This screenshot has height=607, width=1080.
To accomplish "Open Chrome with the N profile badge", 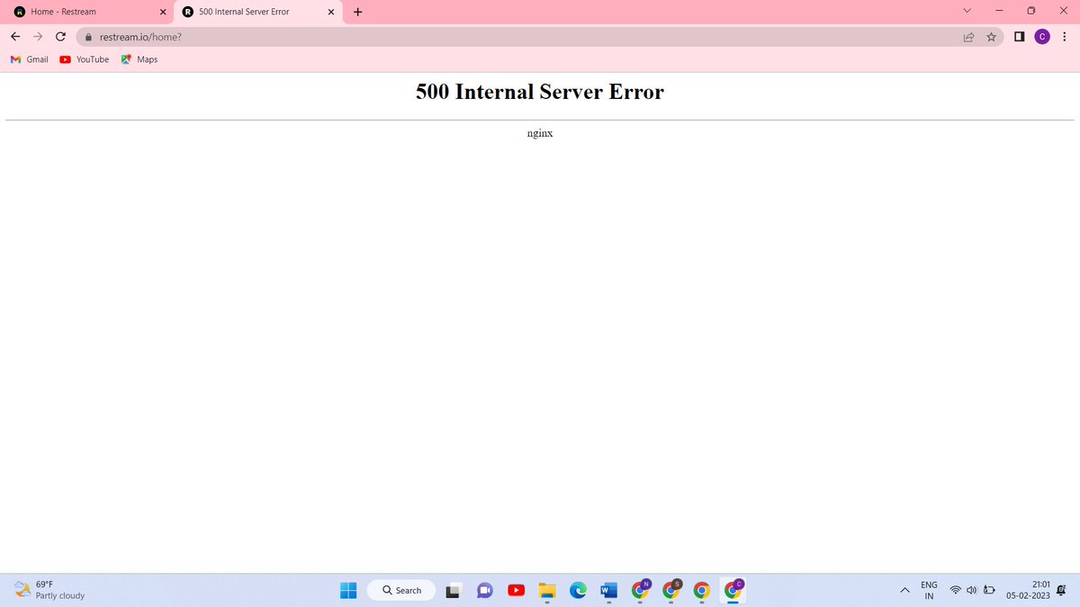I will pyautogui.click(x=640, y=590).
